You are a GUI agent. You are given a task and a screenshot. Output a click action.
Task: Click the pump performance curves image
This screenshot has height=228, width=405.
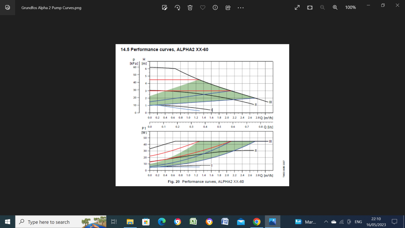click(x=202, y=115)
